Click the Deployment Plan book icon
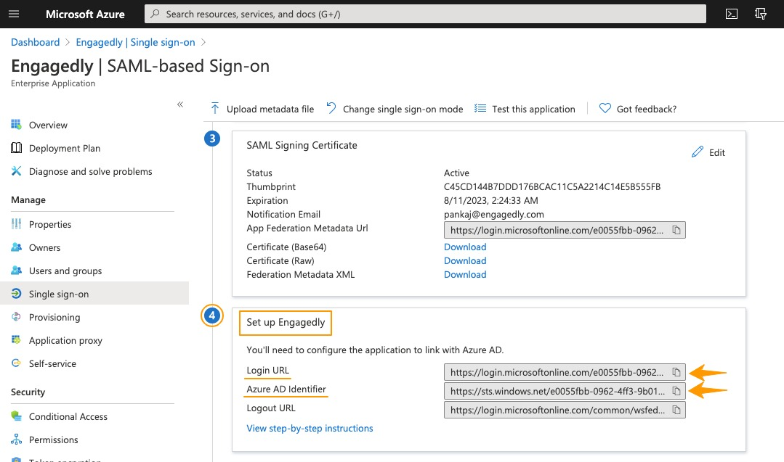The width and height of the screenshot is (784, 462). 17,148
